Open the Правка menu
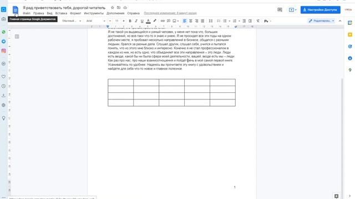This screenshot has height=199, width=355. (x=38, y=13)
